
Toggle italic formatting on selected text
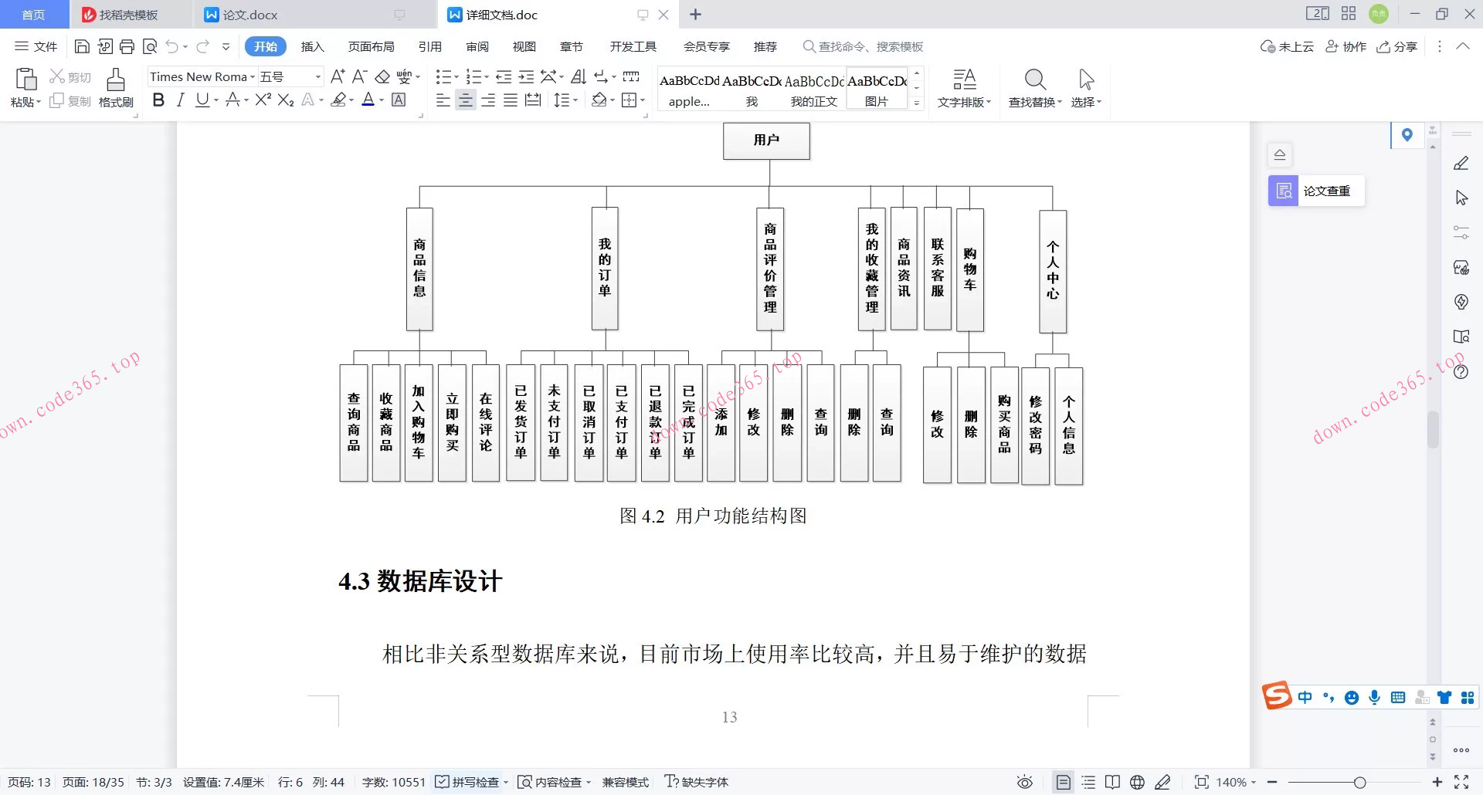[x=180, y=100]
